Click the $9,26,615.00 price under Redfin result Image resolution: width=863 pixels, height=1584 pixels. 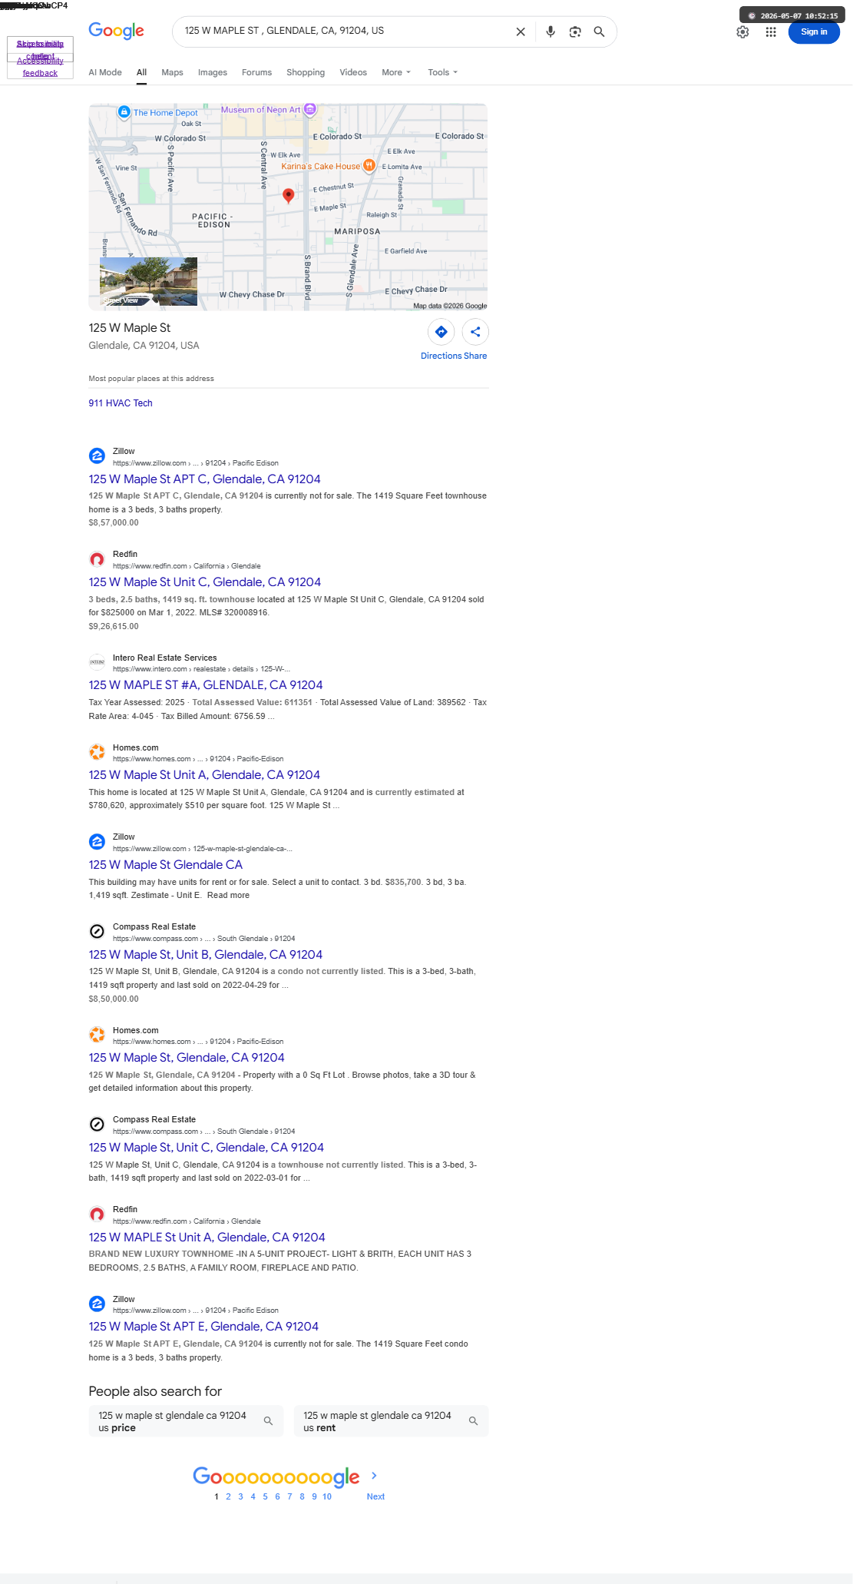(x=114, y=627)
